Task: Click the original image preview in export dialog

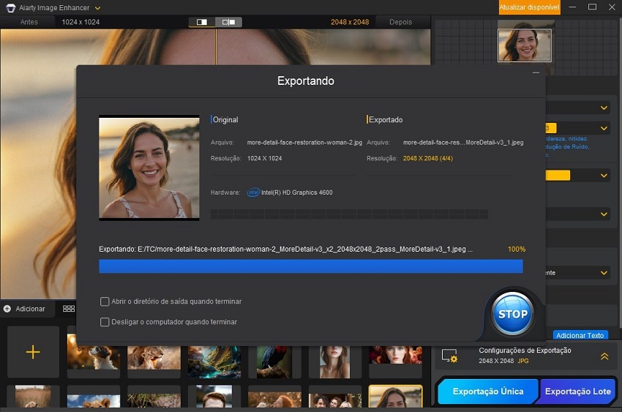Action: (x=149, y=168)
